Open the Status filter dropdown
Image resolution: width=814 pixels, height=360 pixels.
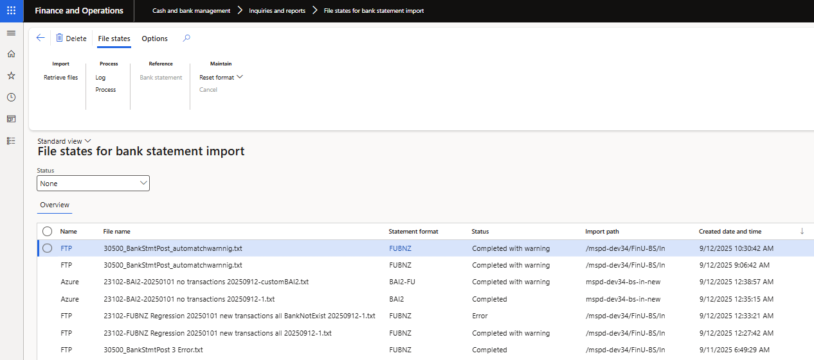[x=93, y=184]
